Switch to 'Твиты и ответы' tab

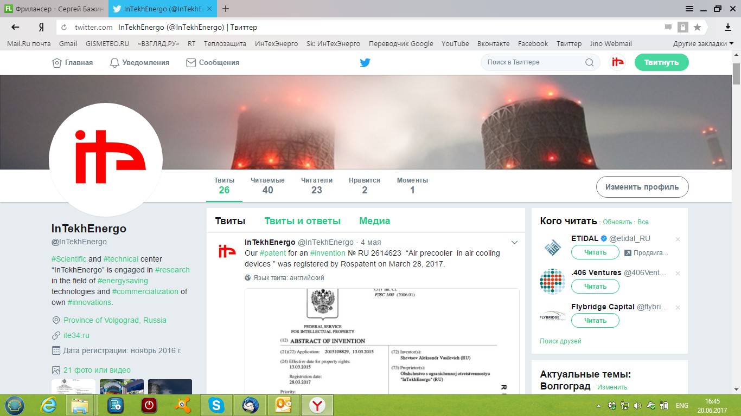tap(302, 221)
